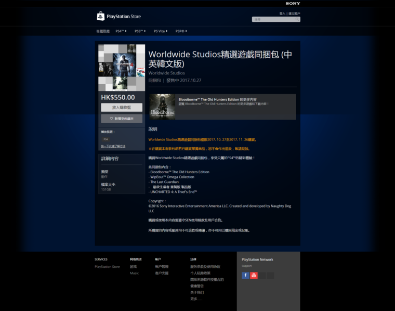Click the Support link under PlayStation Network
Screen dimensions: 395x311
[247, 266]
